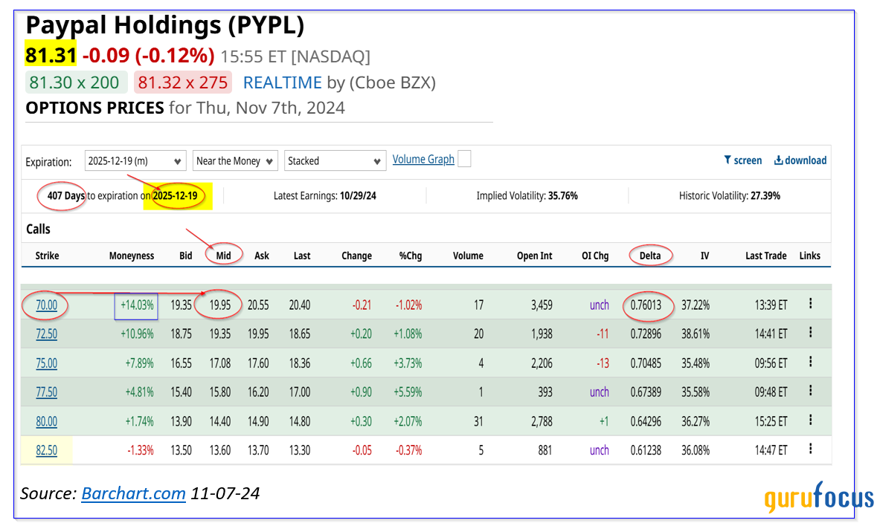Click the +3.73% change in 75.00 row
Screen dimensions: 880x523
click(x=408, y=363)
